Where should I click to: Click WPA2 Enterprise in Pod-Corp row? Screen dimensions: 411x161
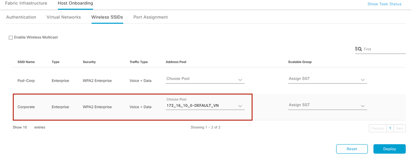click(x=97, y=81)
